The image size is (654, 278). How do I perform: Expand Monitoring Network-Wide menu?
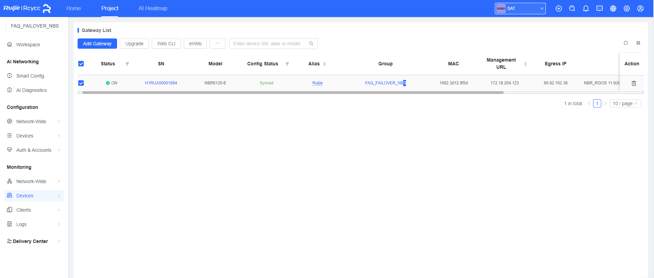click(x=34, y=181)
